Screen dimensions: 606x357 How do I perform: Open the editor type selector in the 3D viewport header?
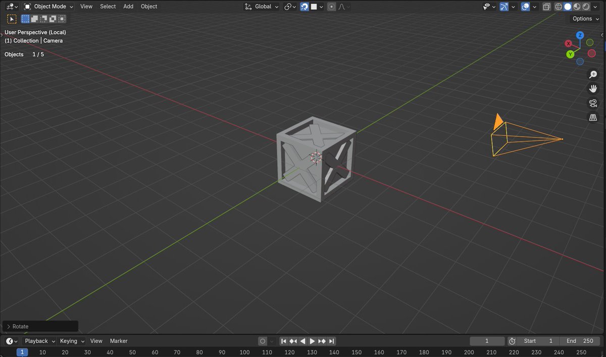pyautogui.click(x=11, y=7)
